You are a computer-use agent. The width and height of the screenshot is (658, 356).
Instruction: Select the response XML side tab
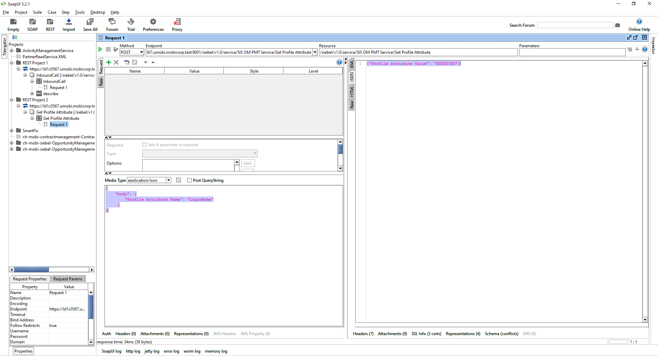352,65
